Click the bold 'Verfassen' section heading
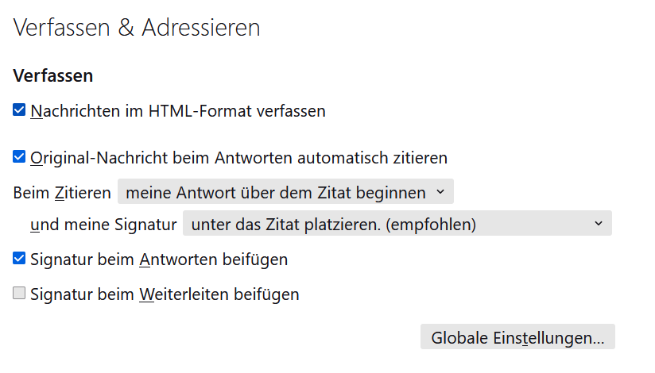655x373 pixels. pos(53,75)
